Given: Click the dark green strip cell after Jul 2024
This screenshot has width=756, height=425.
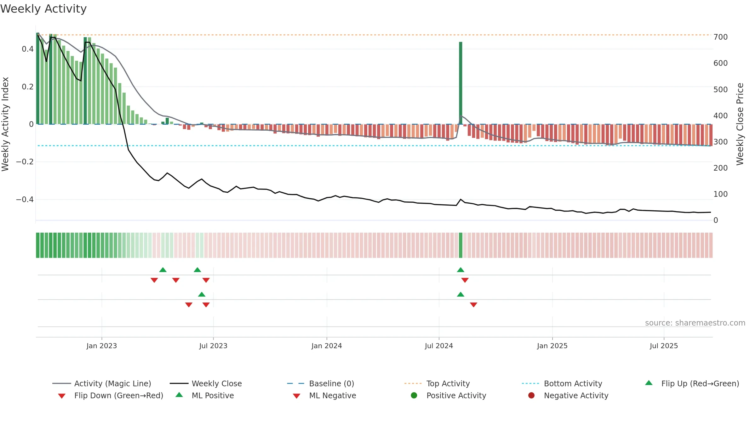Looking at the screenshot, I should click(461, 245).
